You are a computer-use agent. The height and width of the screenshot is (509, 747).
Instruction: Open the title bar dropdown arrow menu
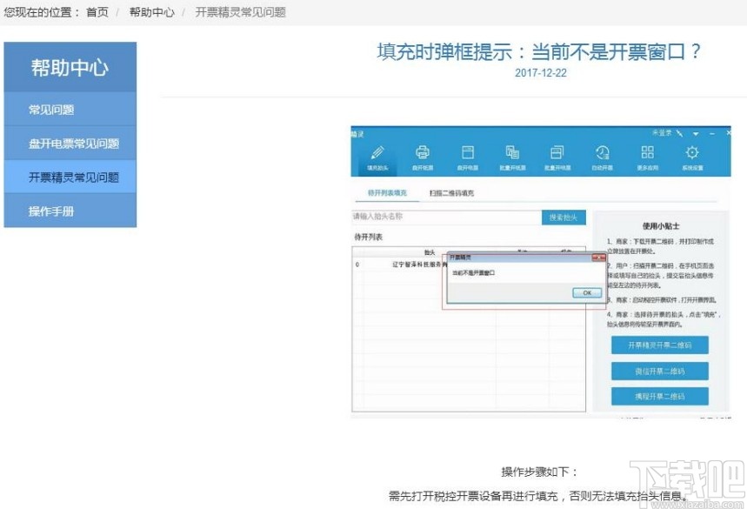(696, 134)
